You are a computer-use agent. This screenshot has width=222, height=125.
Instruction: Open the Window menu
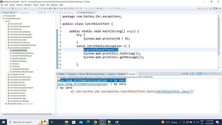54,5
